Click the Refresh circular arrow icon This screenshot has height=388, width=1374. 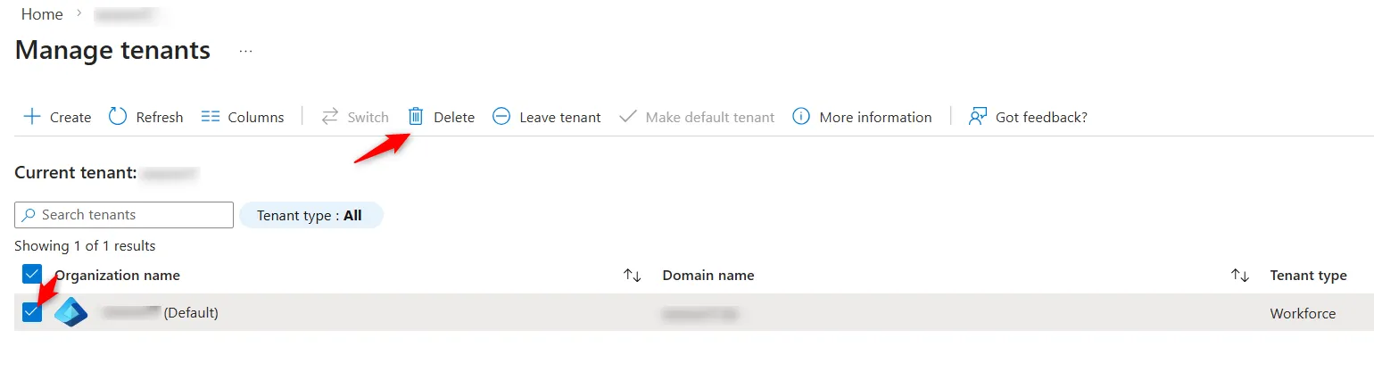coord(118,117)
